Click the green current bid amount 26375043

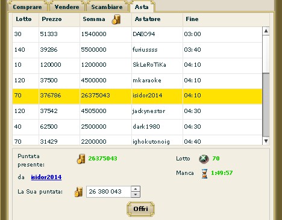coord(102,159)
